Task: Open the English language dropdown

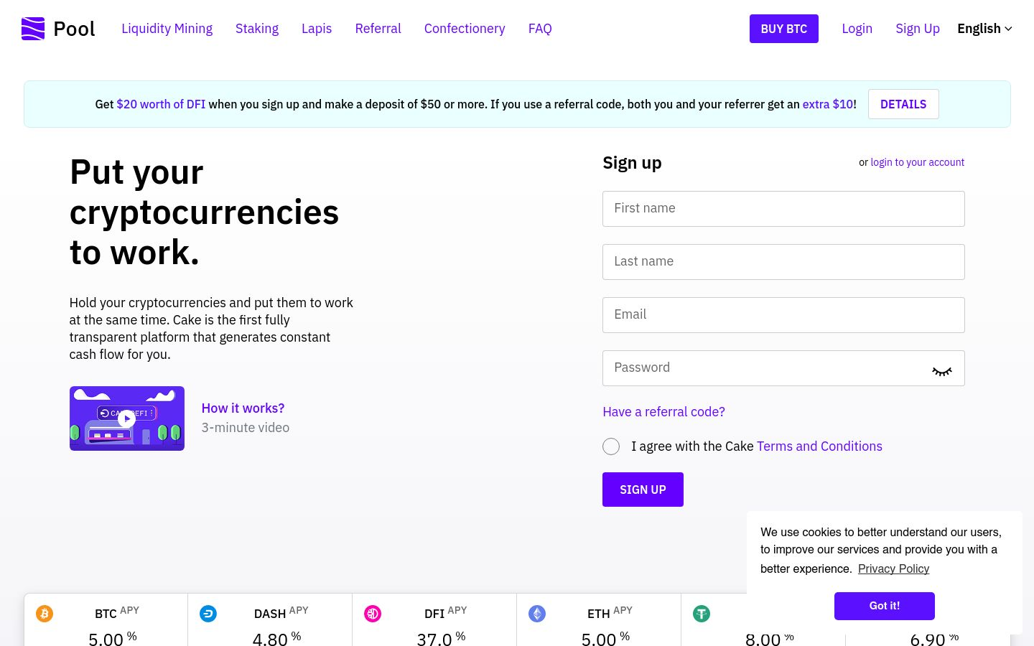Action: (x=984, y=29)
